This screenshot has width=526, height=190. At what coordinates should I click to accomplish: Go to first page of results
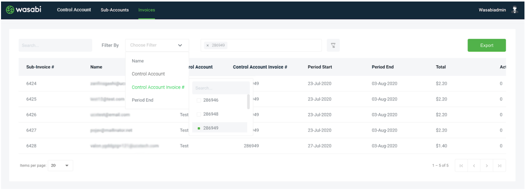coord(461,165)
